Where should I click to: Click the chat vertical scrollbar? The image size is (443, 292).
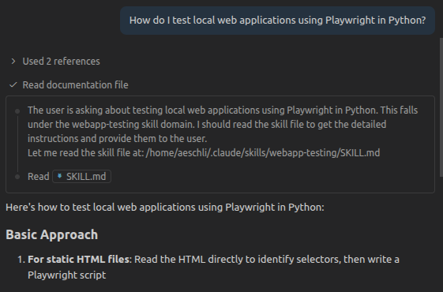441,107
